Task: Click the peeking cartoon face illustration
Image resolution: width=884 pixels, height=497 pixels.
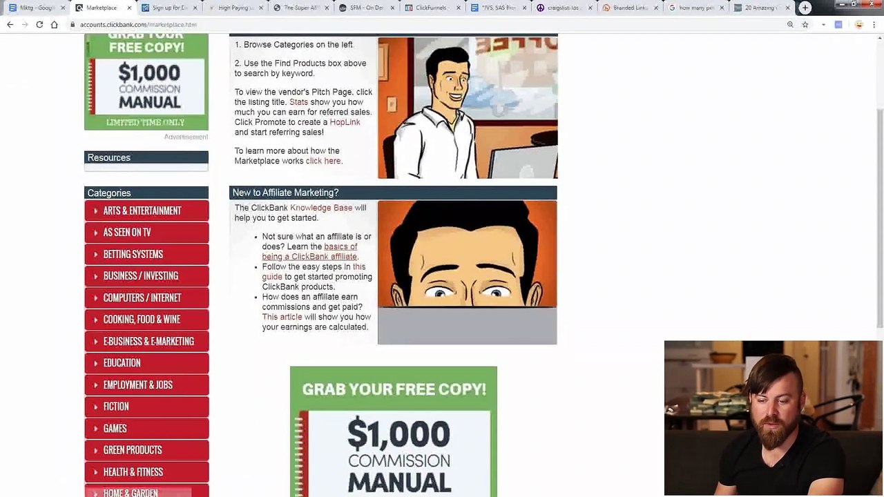Action: [467, 272]
